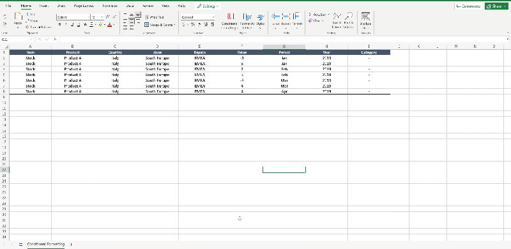Increase the font size with Grow Font
This screenshot has width=511, height=249.
click(108, 17)
